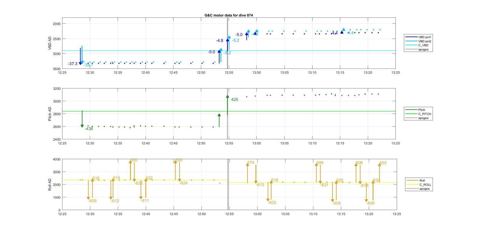Viewport: 478px width, 236px height.
Task: Select the '1000' tick on the Roll AD axis
Action: point(57,198)
